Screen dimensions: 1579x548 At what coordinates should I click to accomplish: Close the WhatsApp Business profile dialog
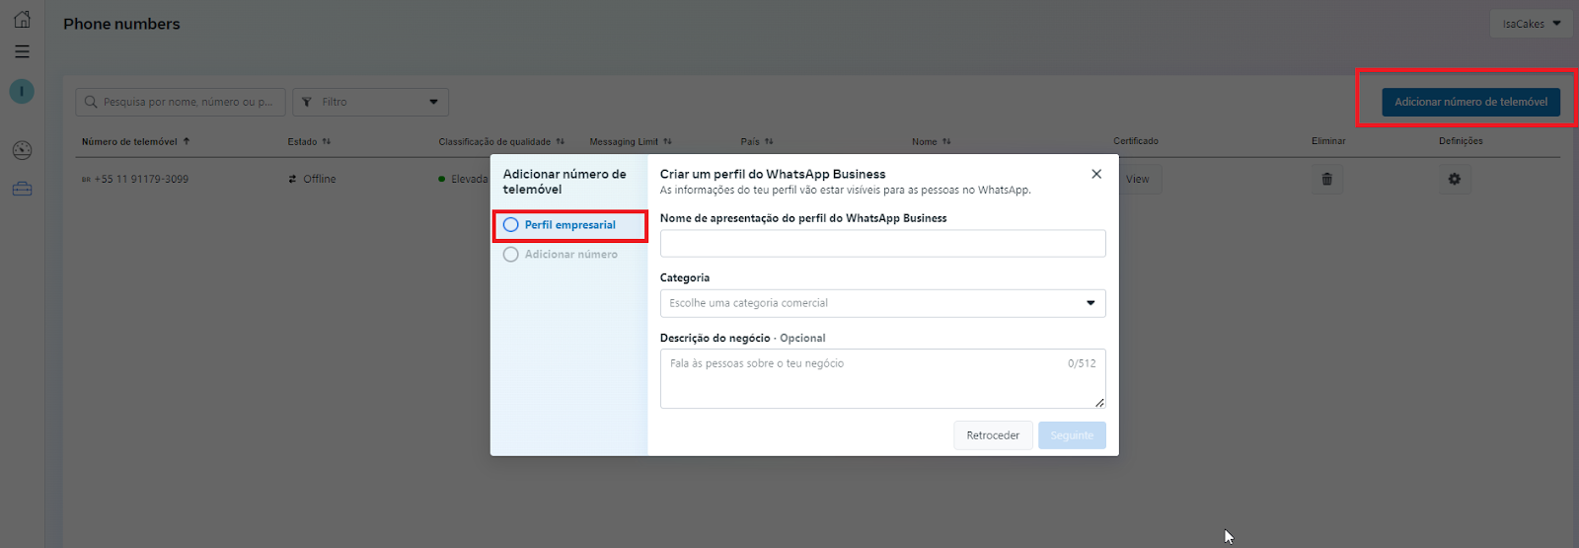click(1096, 174)
